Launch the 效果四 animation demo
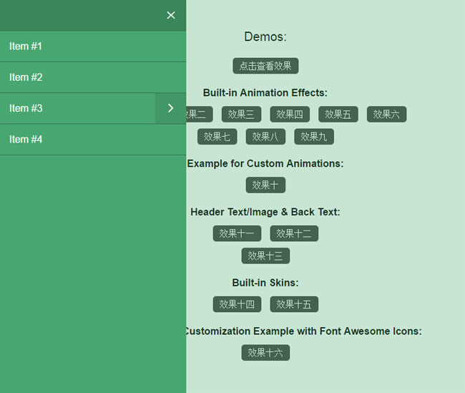The image size is (465, 393). click(x=290, y=115)
